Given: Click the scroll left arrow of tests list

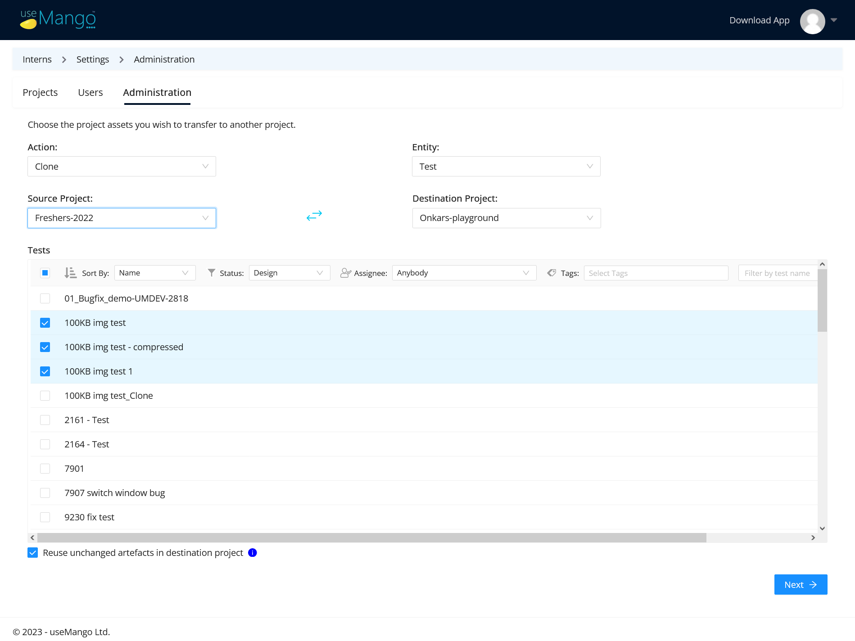Looking at the screenshot, I should click(x=32, y=537).
